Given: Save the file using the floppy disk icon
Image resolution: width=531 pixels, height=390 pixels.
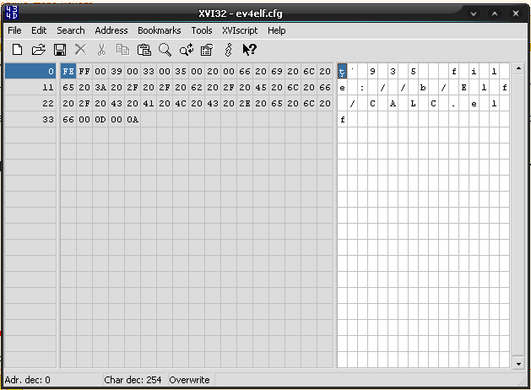Looking at the screenshot, I should (x=60, y=50).
